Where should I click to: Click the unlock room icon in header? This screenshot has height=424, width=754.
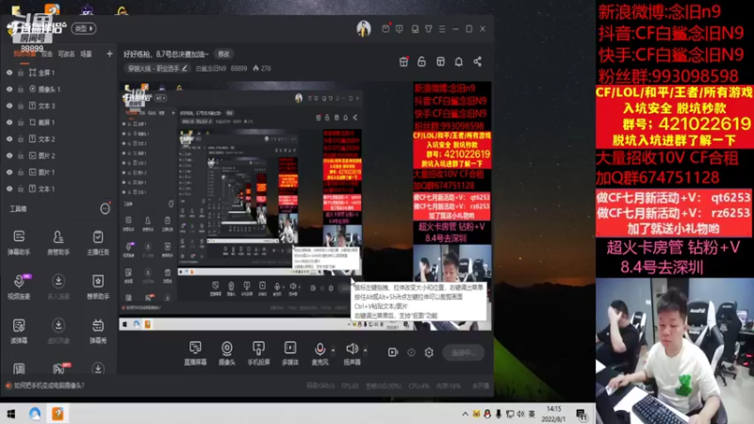[421, 61]
